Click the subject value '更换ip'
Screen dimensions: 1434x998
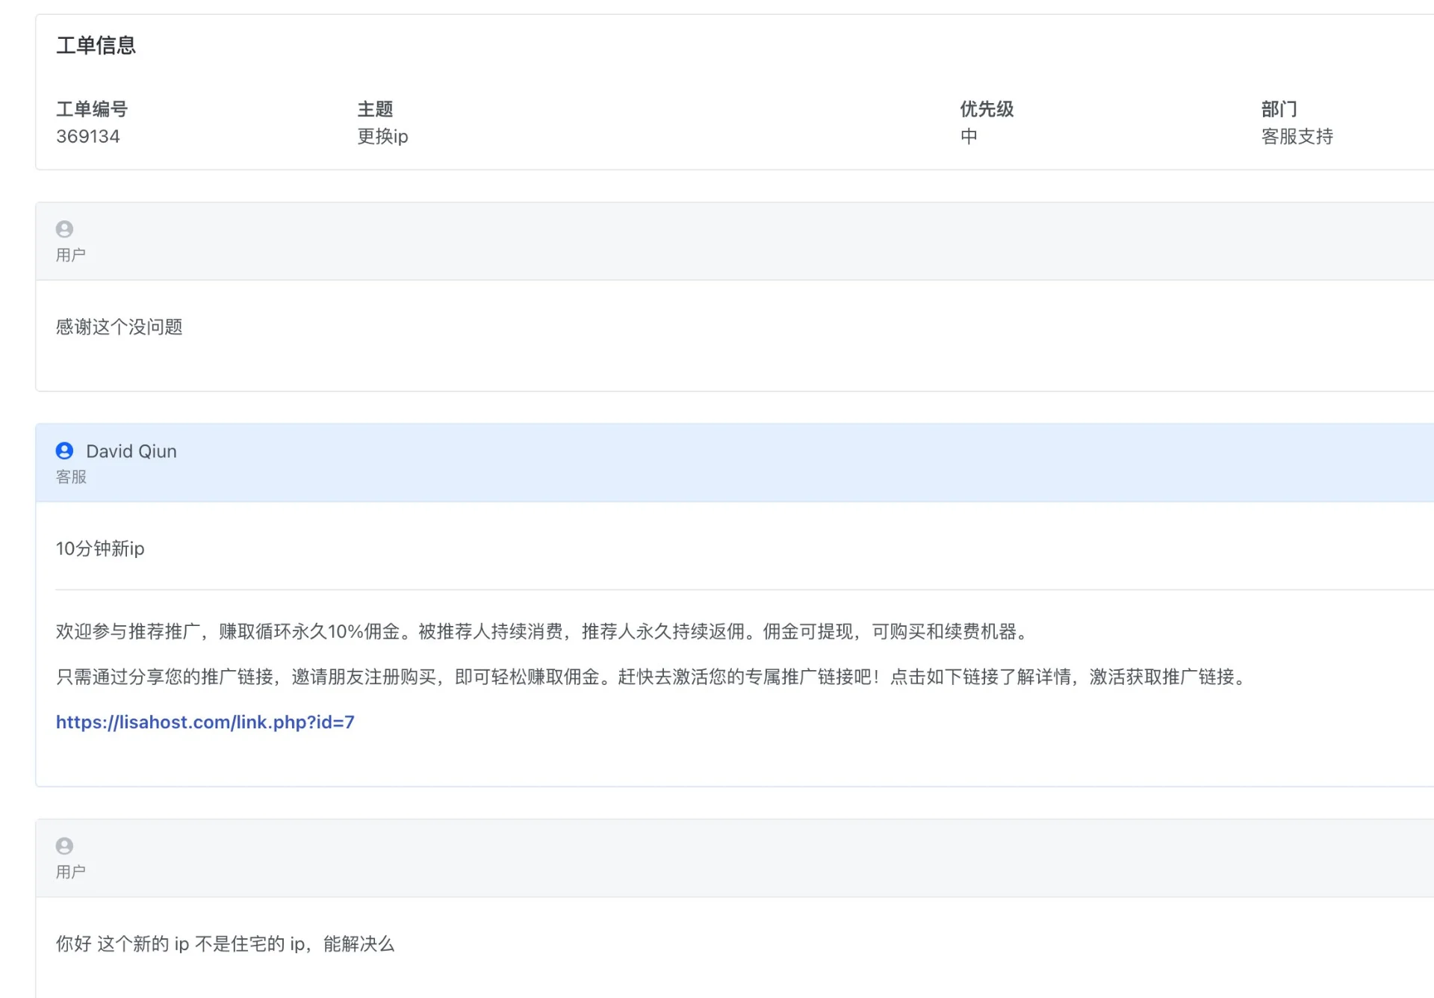pyautogui.click(x=382, y=136)
